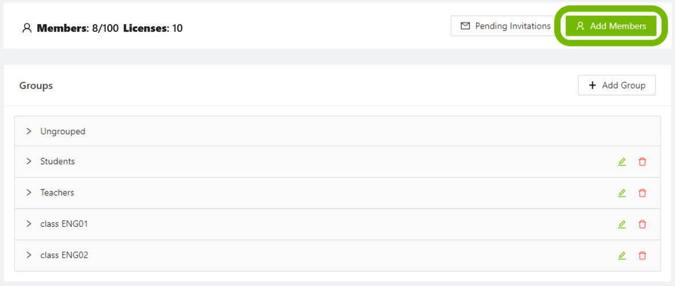Delete the class ENG01 group
Image resolution: width=675 pixels, height=286 pixels.
click(642, 224)
